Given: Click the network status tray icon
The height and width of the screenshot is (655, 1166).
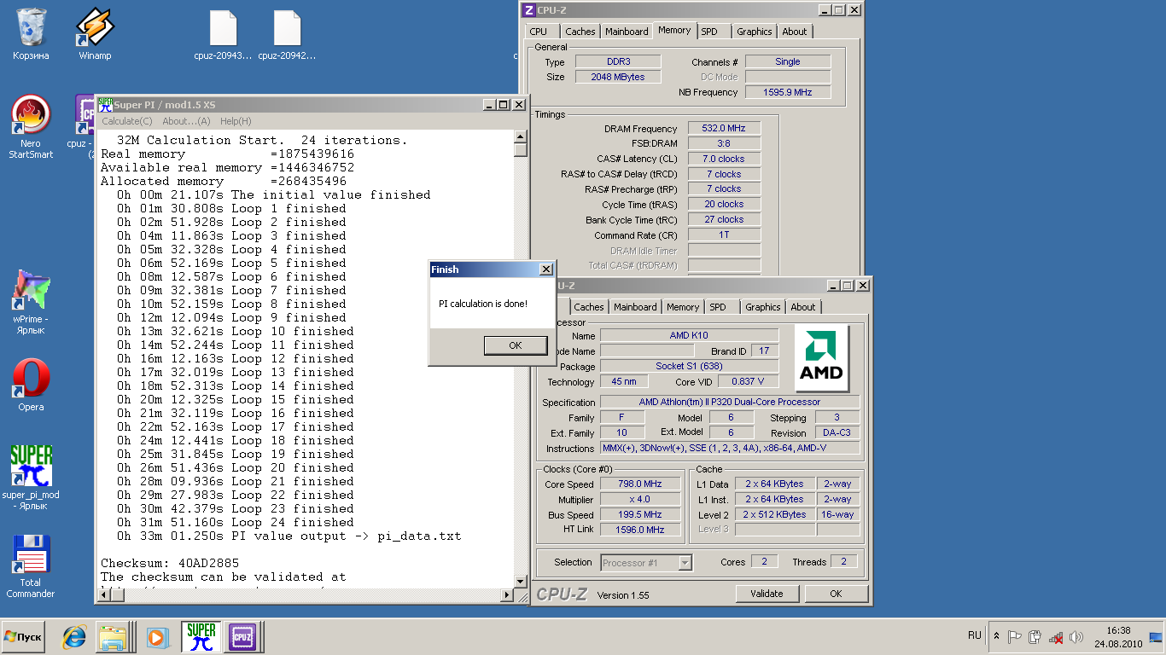Looking at the screenshot, I should [1056, 636].
